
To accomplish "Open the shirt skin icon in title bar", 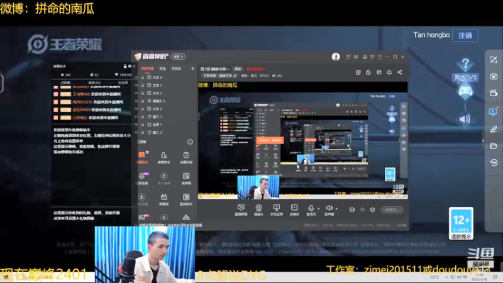I will click(372, 57).
